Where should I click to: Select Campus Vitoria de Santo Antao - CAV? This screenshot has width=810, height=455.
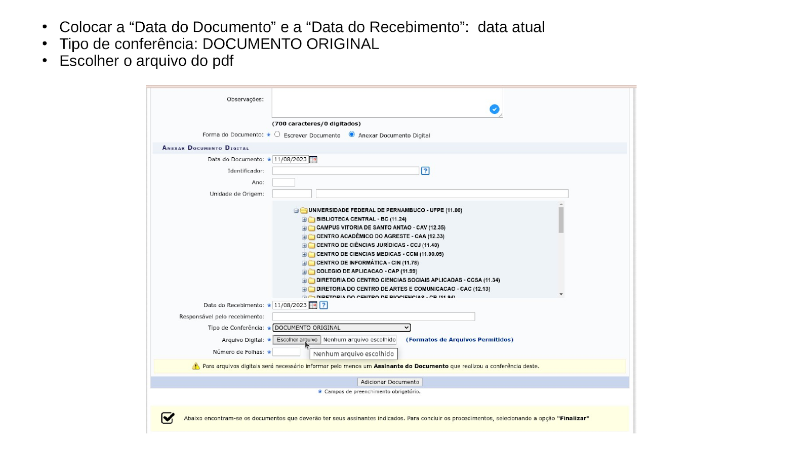[x=381, y=228]
